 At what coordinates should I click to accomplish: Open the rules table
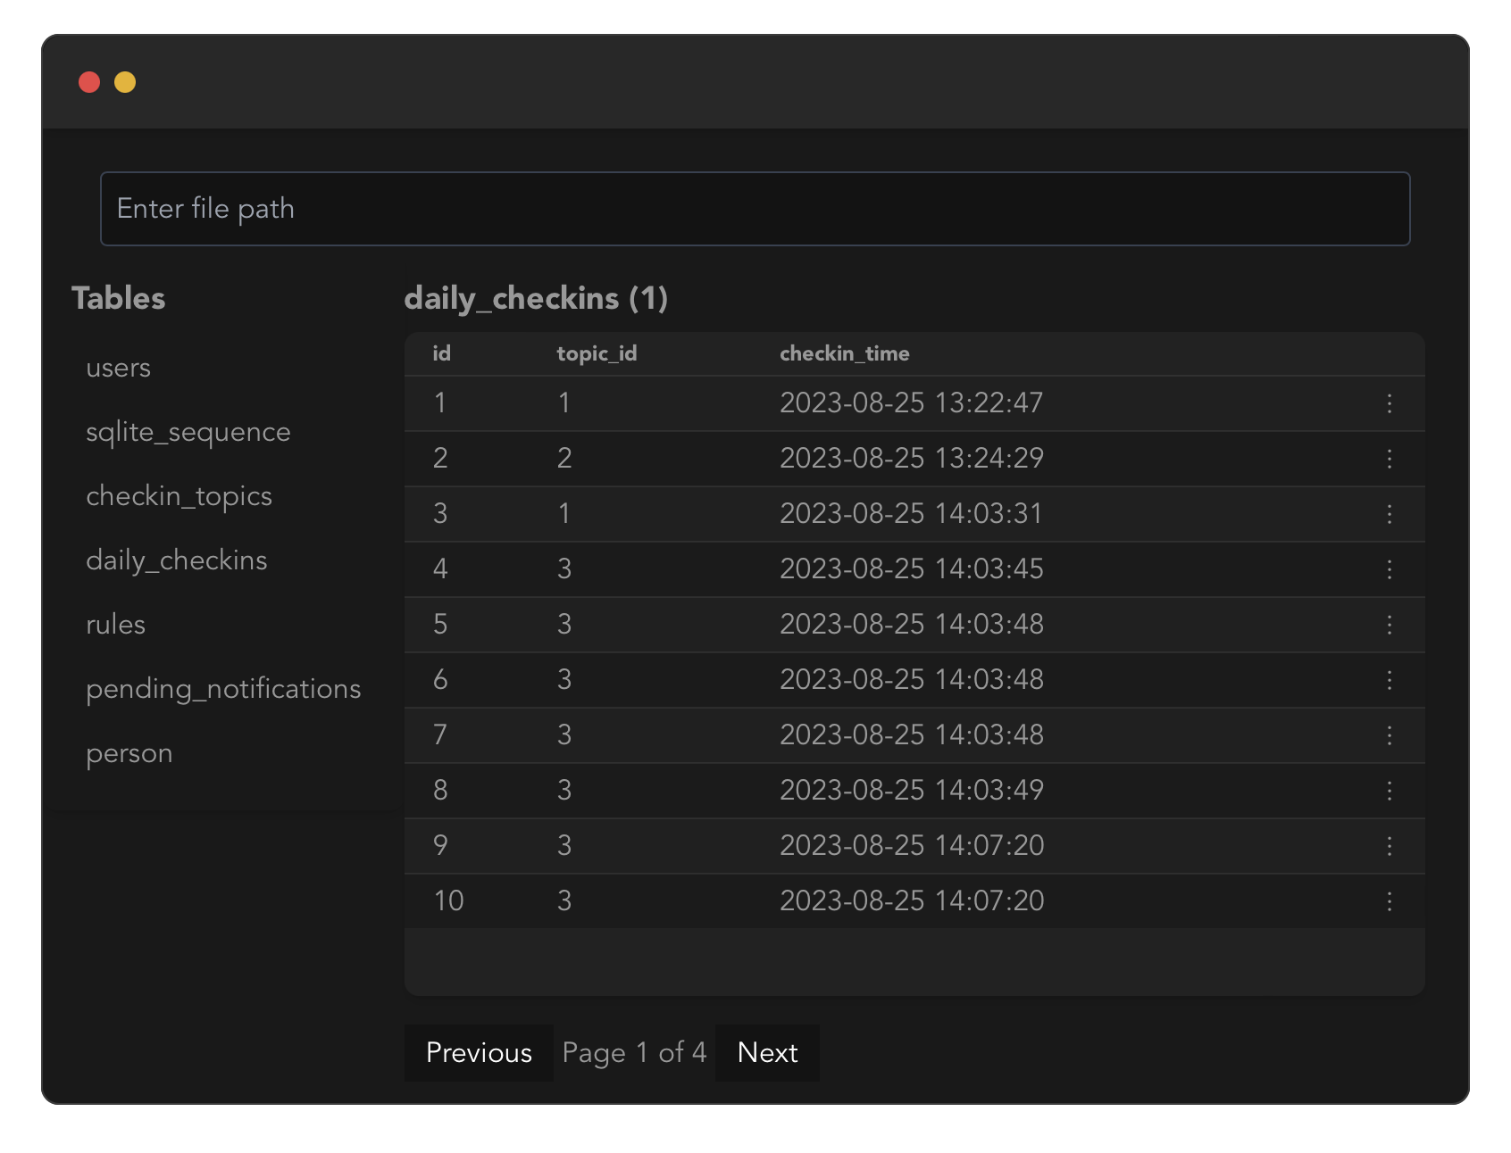[x=116, y=625]
